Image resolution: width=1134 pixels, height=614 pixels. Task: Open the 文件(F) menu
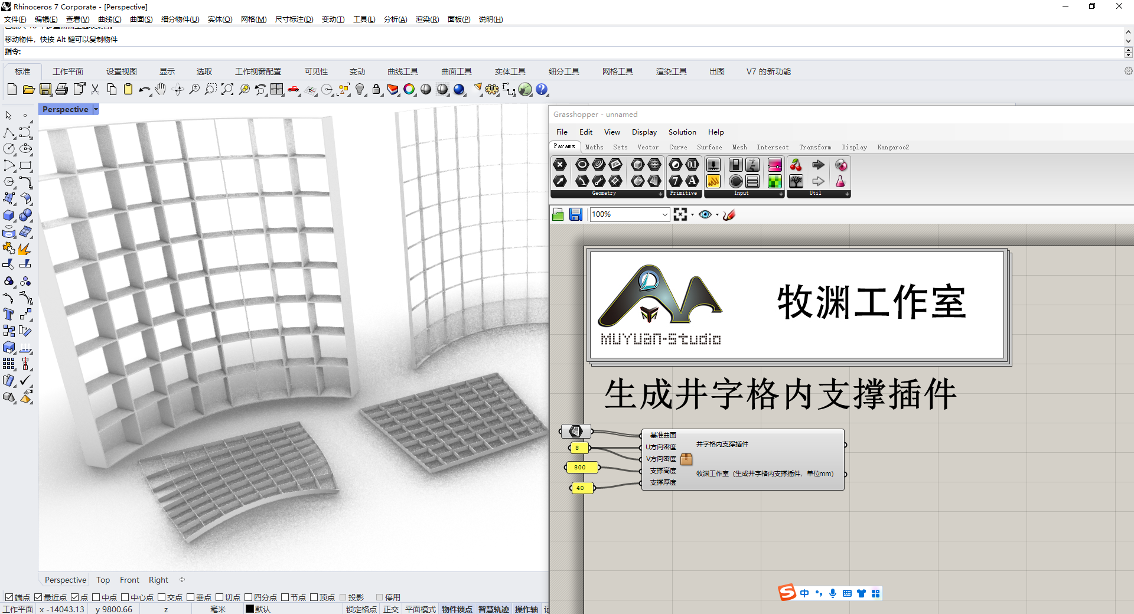[15, 19]
